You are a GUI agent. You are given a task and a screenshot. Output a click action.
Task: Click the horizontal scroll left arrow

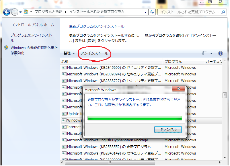click(62, 163)
